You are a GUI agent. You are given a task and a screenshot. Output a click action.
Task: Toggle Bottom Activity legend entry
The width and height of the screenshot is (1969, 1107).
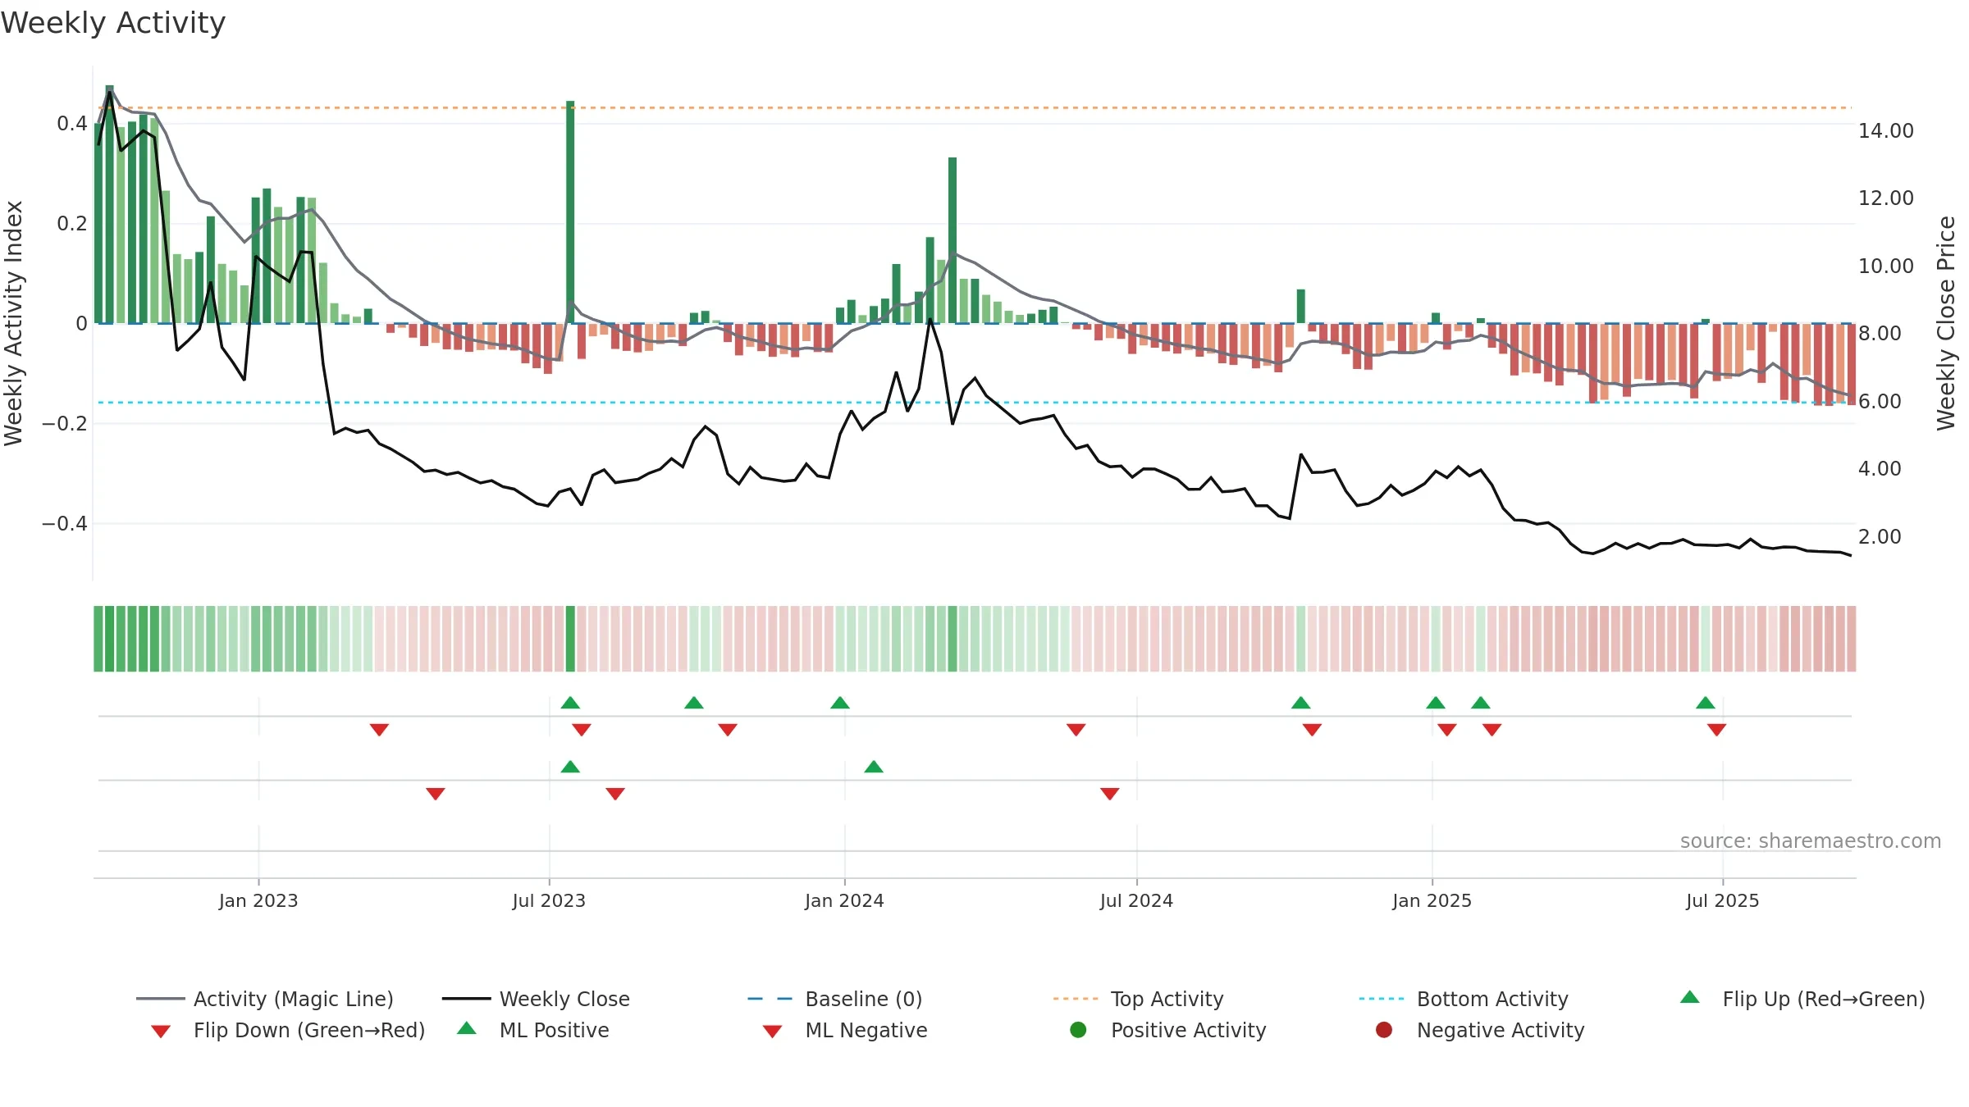(x=1464, y=999)
